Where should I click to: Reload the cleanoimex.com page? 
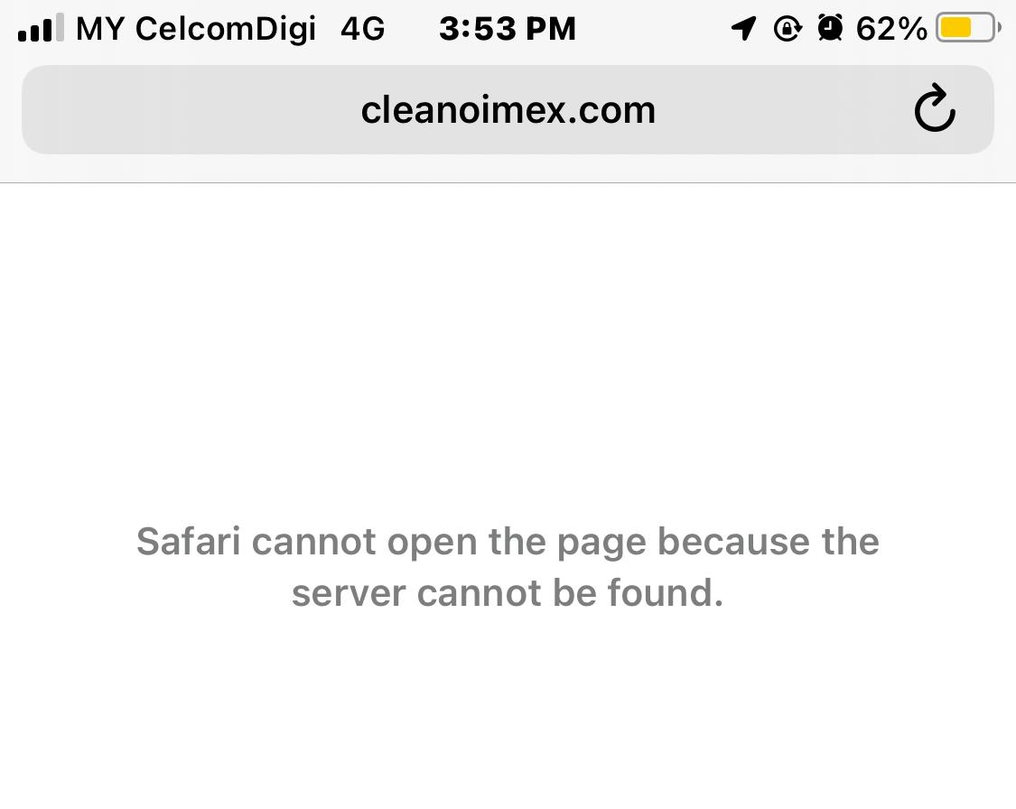[x=935, y=109]
